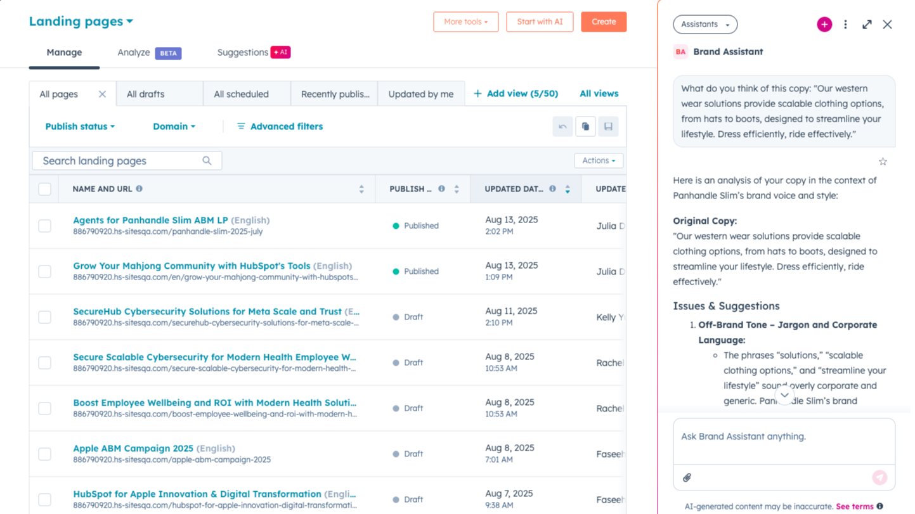Select the Apple ABM Campaign 2025 checkbox
The image size is (915, 514).
tap(44, 454)
